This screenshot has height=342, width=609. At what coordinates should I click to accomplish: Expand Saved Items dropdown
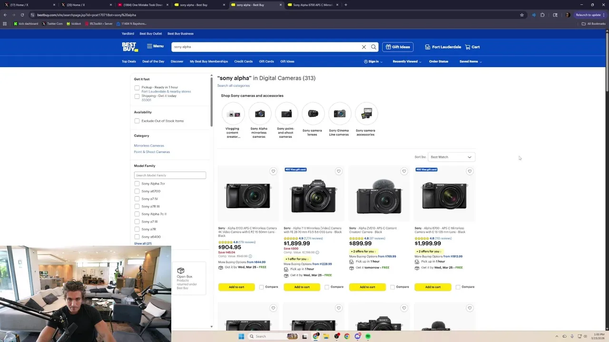(471, 61)
